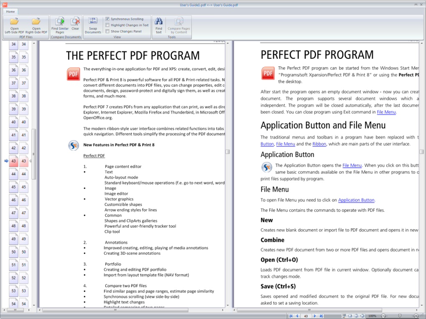Open Right-Side PDF file

pos(36,26)
